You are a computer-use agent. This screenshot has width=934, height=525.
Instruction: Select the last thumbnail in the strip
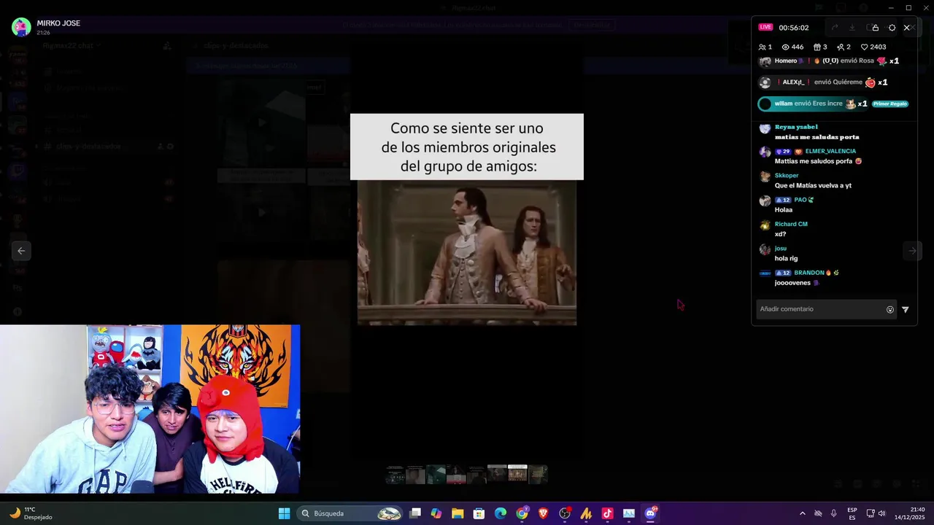(538, 475)
